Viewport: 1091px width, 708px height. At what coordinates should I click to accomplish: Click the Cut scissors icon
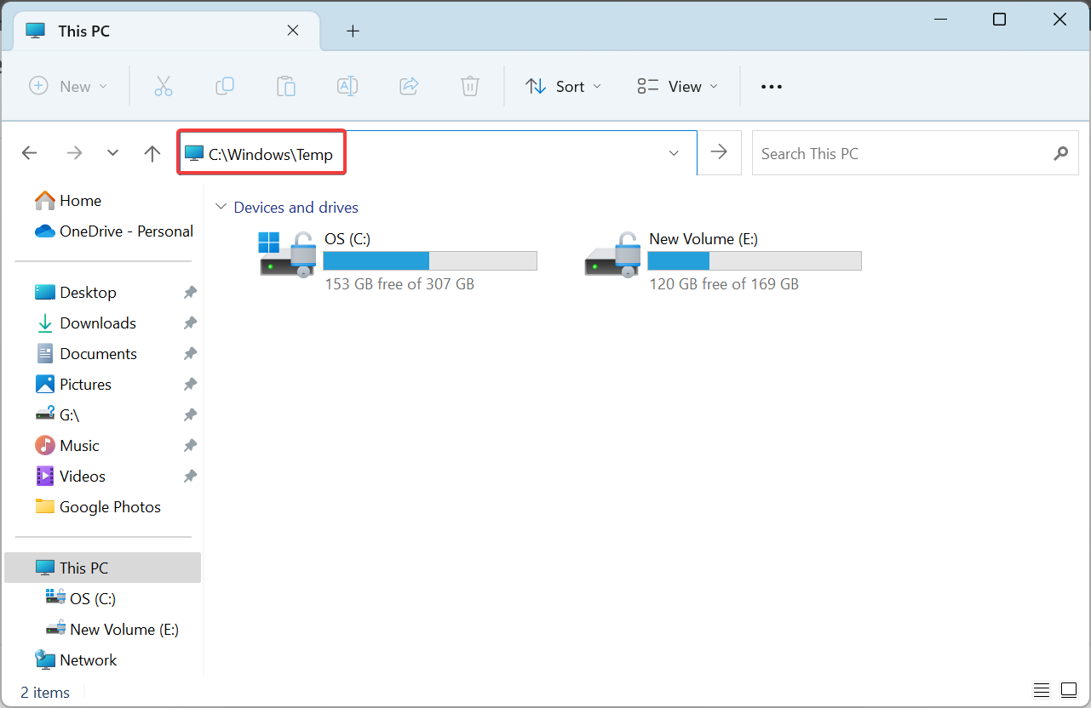164,86
